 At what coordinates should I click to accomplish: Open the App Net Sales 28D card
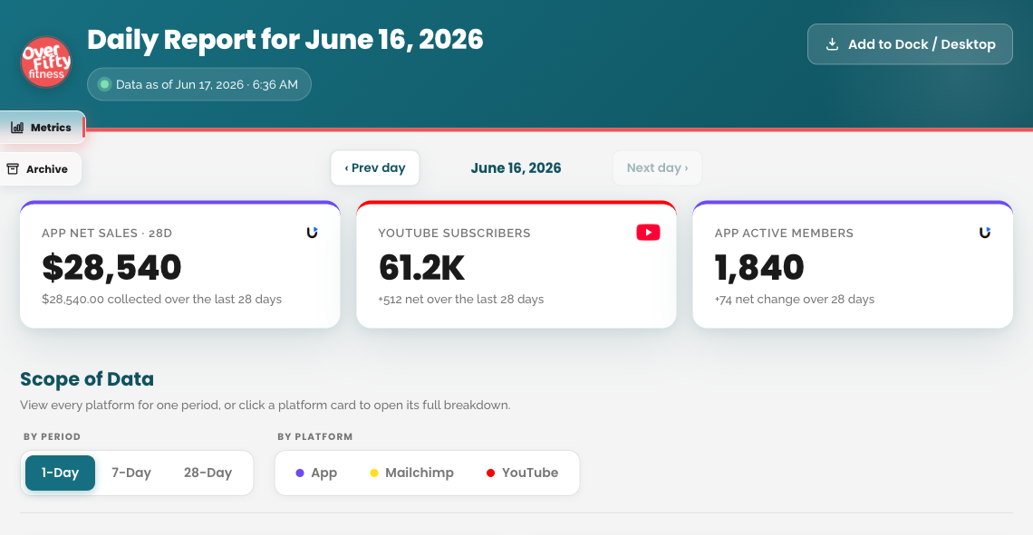coord(179,264)
